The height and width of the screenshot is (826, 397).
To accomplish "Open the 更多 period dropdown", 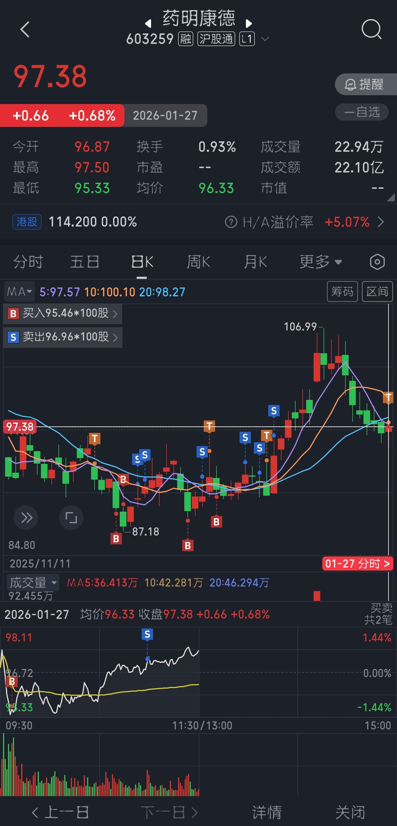I will pyautogui.click(x=321, y=262).
